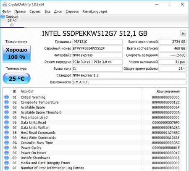The image size is (189, 171).
Task: Click the status circle for Percentage Used
Action: pyautogui.click(x=7, y=117)
